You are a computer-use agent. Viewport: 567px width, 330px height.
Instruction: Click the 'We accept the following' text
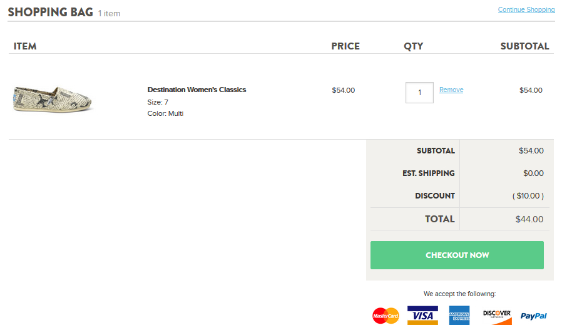click(x=459, y=294)
